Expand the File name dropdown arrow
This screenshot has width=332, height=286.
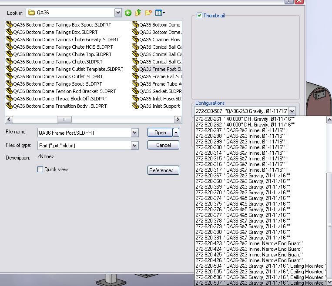coord(134,133)
